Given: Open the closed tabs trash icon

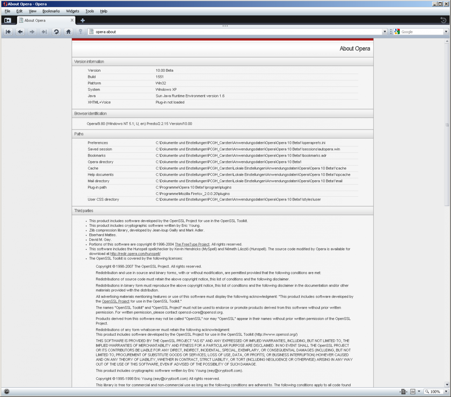Looking at the screenshot, I should 443,20.
